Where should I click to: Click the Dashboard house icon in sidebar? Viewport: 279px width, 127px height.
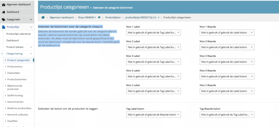pyautogui.click(x=4, y=12)
